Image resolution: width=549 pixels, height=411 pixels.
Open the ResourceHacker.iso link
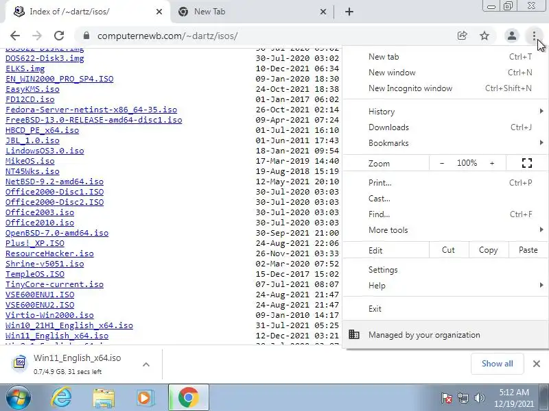pos(49,253)
